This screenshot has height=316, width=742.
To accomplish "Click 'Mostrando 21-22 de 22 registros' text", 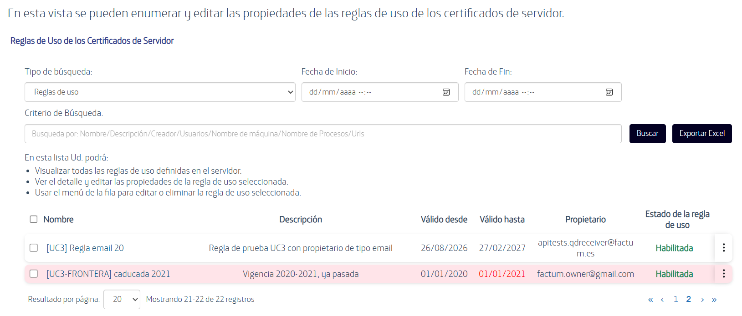I will pyautogui.click(x=200, y=299).
